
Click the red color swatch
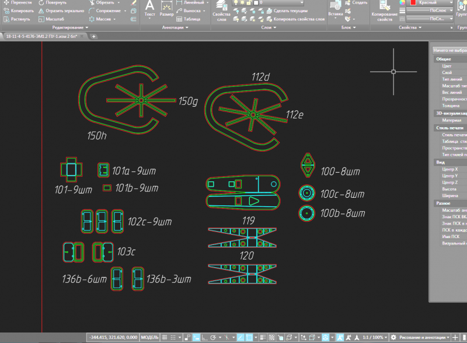[x=413, y=2]
